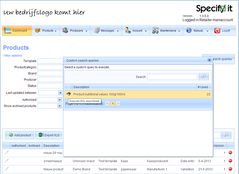This screenshot has width=239, height=174.
Task: Open the Account menu item
Action: (x=136, y=31)
